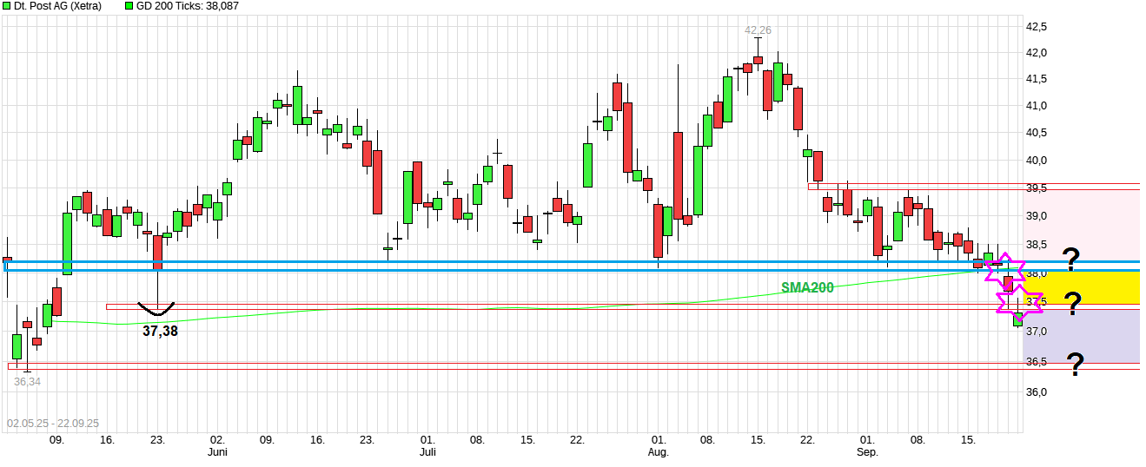Click the 02. date above Juni
1146x467 pixels.
(217, 440)
